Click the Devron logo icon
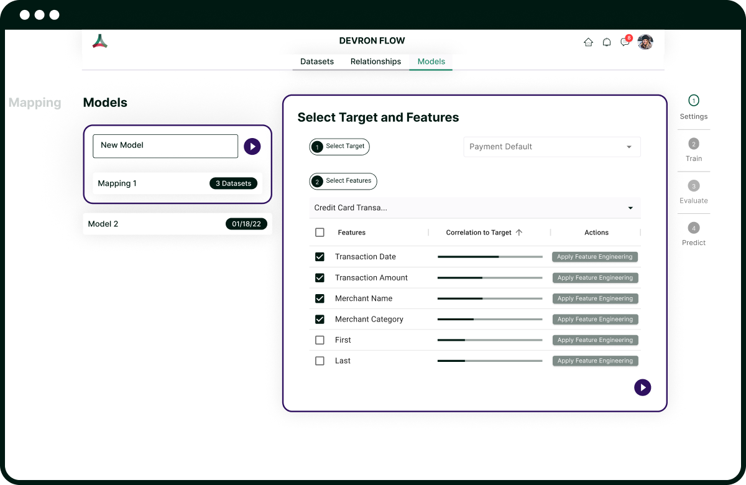746x485 pixels. [100, 41]
